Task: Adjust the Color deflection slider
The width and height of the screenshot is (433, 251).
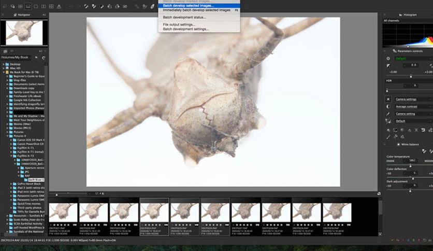Action: pyautogui.click(x=413, y=178)
